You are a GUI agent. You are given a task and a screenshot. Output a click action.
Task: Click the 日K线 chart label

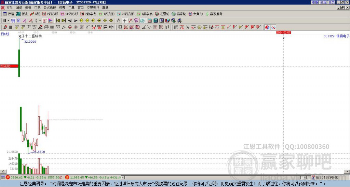point(5,34)
